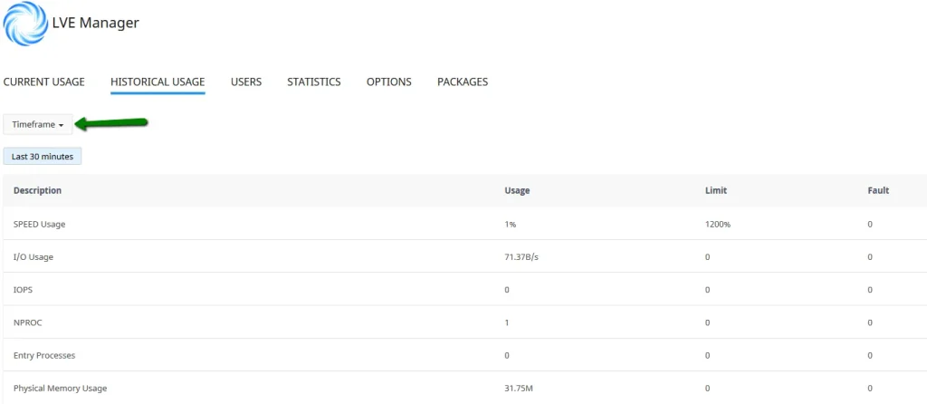Click the Fault column header
927x404 pixels.
point(878,191)
